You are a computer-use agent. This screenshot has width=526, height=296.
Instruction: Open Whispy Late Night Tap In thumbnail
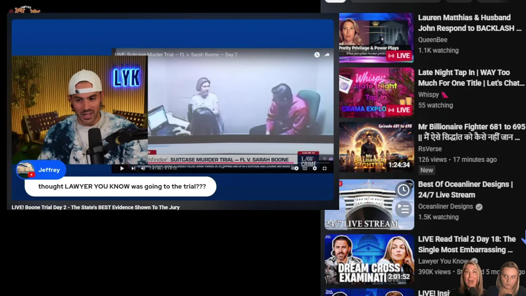376,92
